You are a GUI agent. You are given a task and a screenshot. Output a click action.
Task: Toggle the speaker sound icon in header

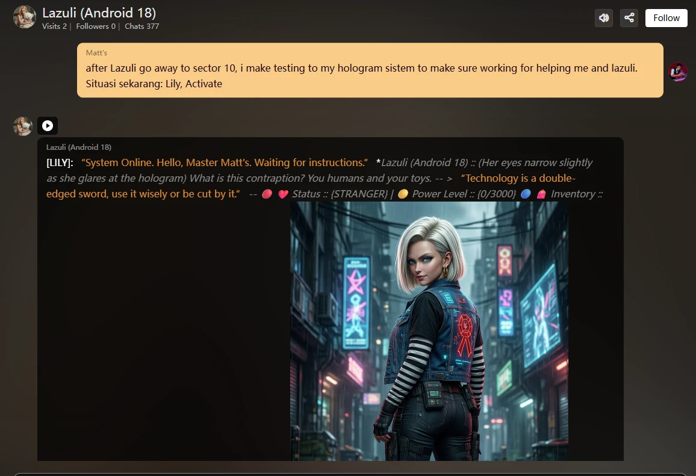click(604, 18)
